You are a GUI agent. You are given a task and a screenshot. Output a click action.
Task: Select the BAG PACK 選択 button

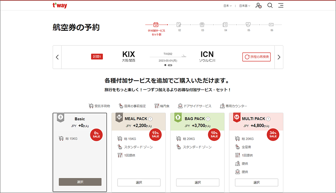point(198,182)
